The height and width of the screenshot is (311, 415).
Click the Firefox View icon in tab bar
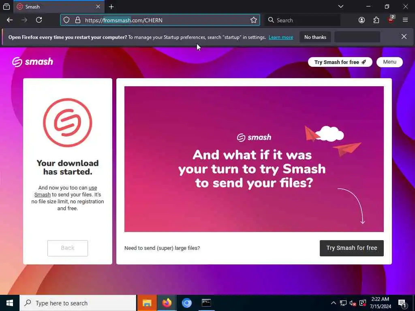pos(6,6)
